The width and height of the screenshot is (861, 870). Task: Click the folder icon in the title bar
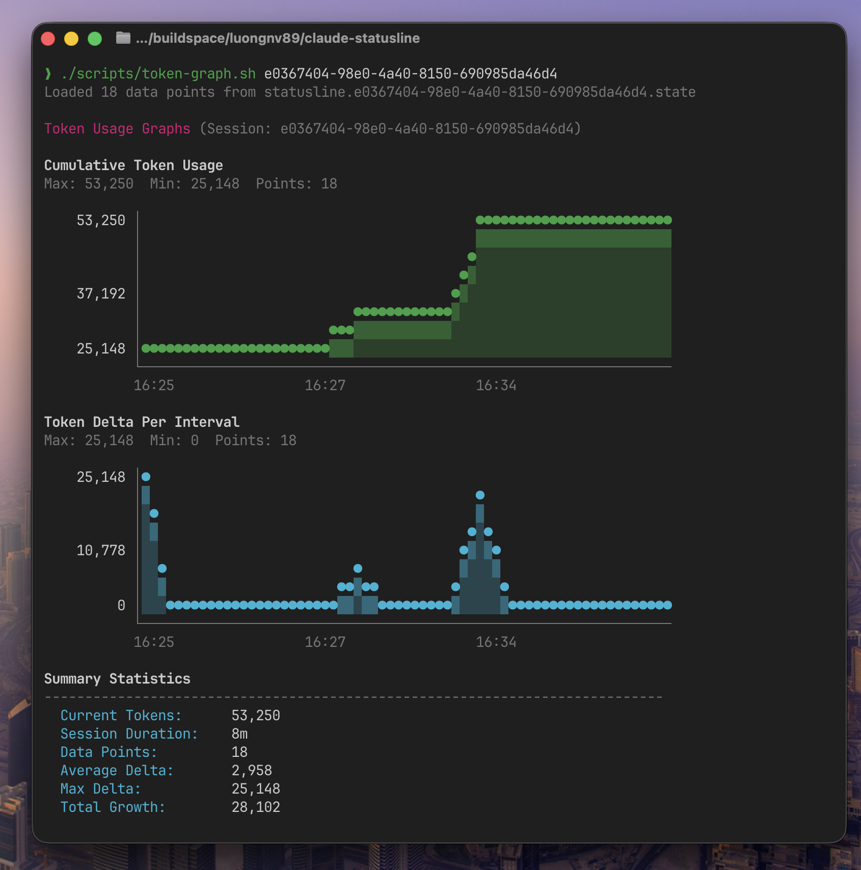[x=124, y=38]
